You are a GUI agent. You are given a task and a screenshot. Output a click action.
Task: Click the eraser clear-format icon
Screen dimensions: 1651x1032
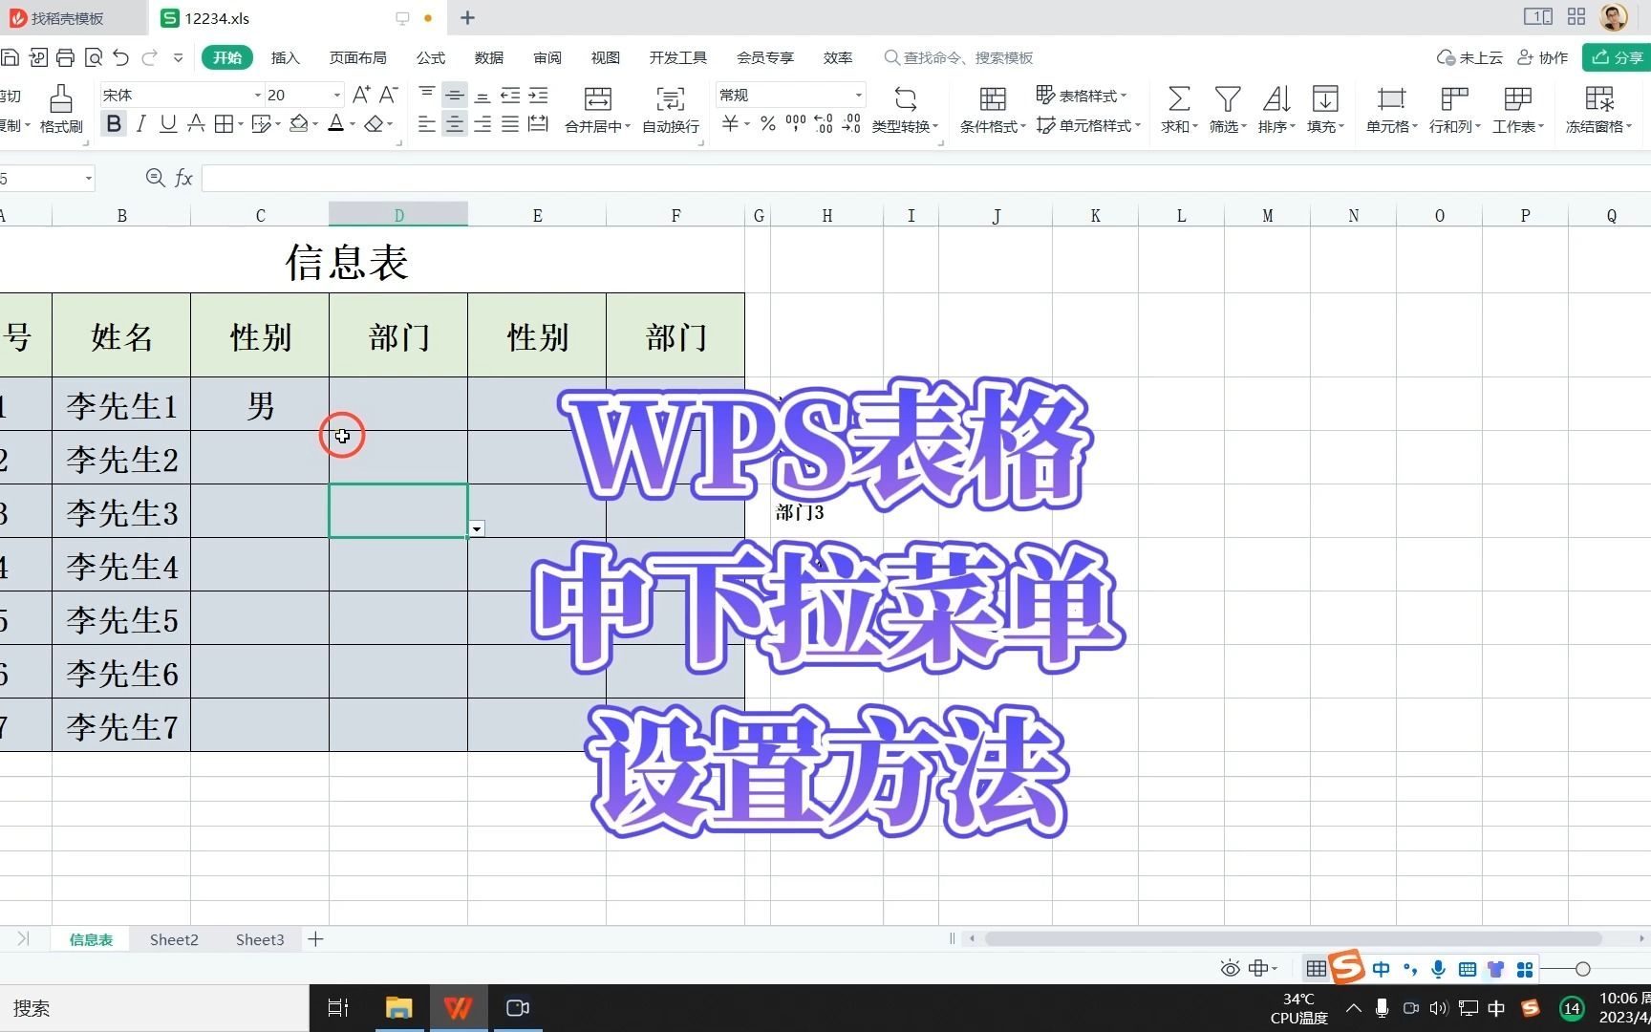[x=375, y=124]
